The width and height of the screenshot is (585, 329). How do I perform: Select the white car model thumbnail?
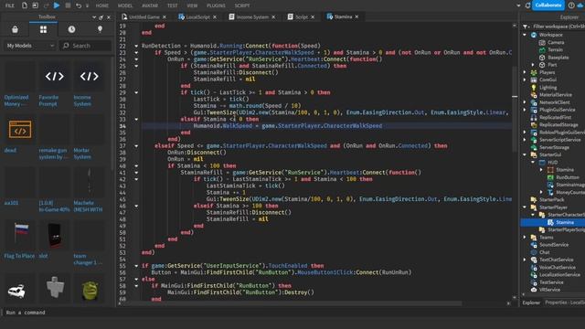(x=17, y=291)
